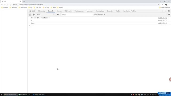The width and height of the screenshot is (171, 96).
Task: Open the Application tab
Action: click(100, 11)
